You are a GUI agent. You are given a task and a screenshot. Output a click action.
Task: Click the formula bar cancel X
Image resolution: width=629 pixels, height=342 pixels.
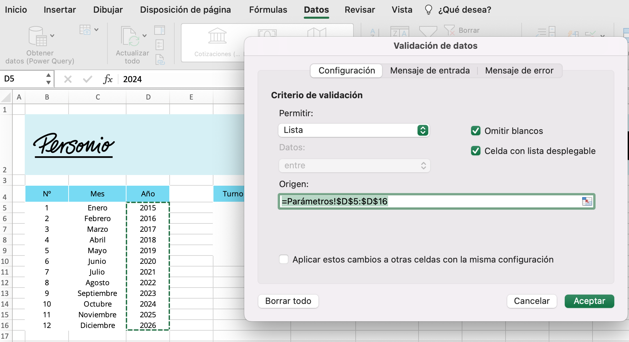[68, 79]
